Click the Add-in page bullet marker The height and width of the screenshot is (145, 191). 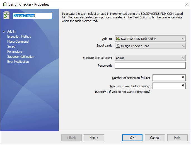tap(4, 32)
